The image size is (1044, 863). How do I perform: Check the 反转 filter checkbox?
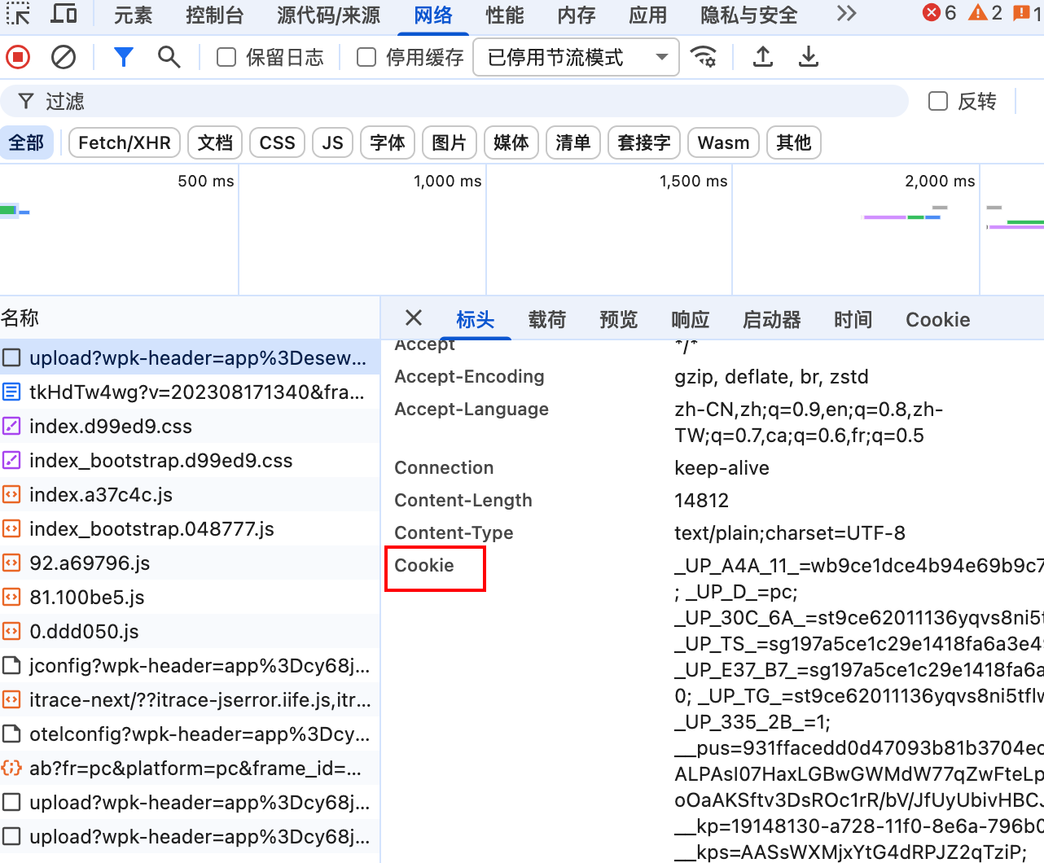[x=938, y=101]
